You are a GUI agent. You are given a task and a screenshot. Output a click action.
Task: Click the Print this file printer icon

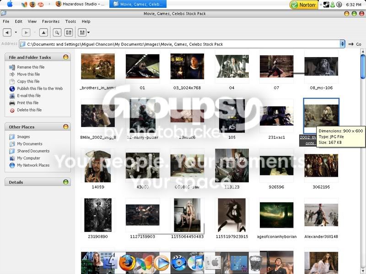pyautogui.click(x=12, y=103)
